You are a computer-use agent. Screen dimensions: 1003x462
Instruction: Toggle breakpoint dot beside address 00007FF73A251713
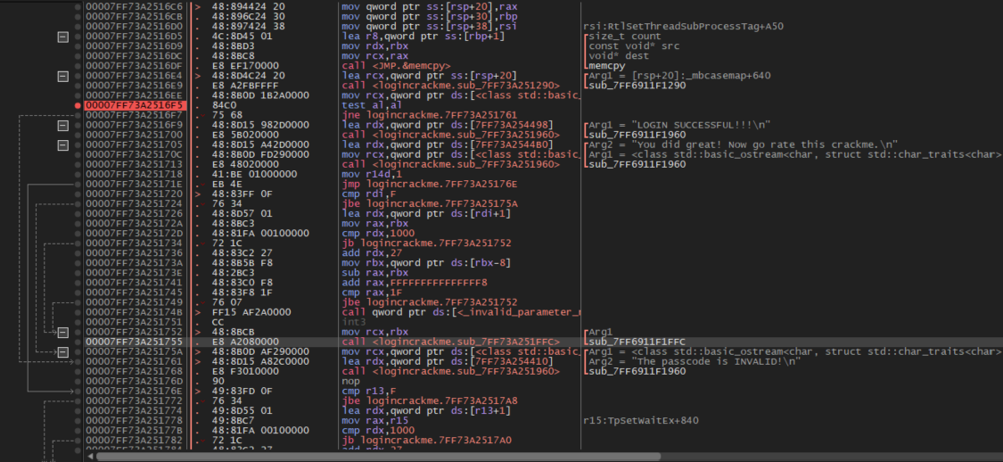tap(78, 164)
